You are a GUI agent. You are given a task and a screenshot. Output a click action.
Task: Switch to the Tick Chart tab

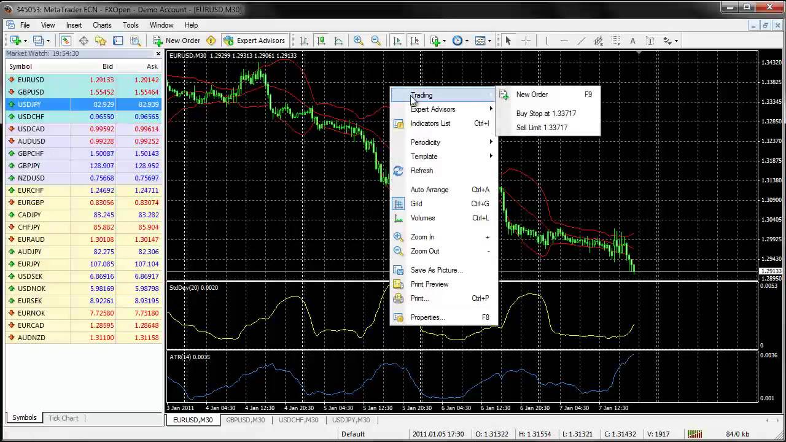[x=63, y=418]
